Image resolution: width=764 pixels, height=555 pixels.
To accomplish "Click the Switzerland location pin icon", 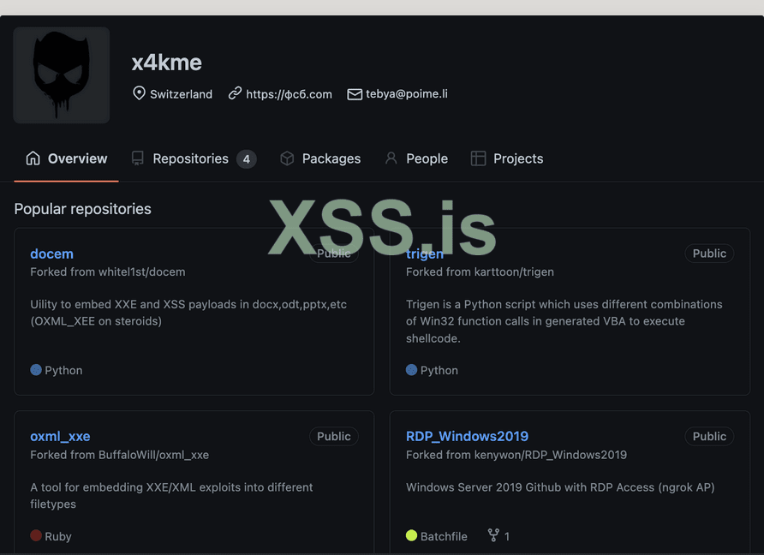I will click(139, 93).
